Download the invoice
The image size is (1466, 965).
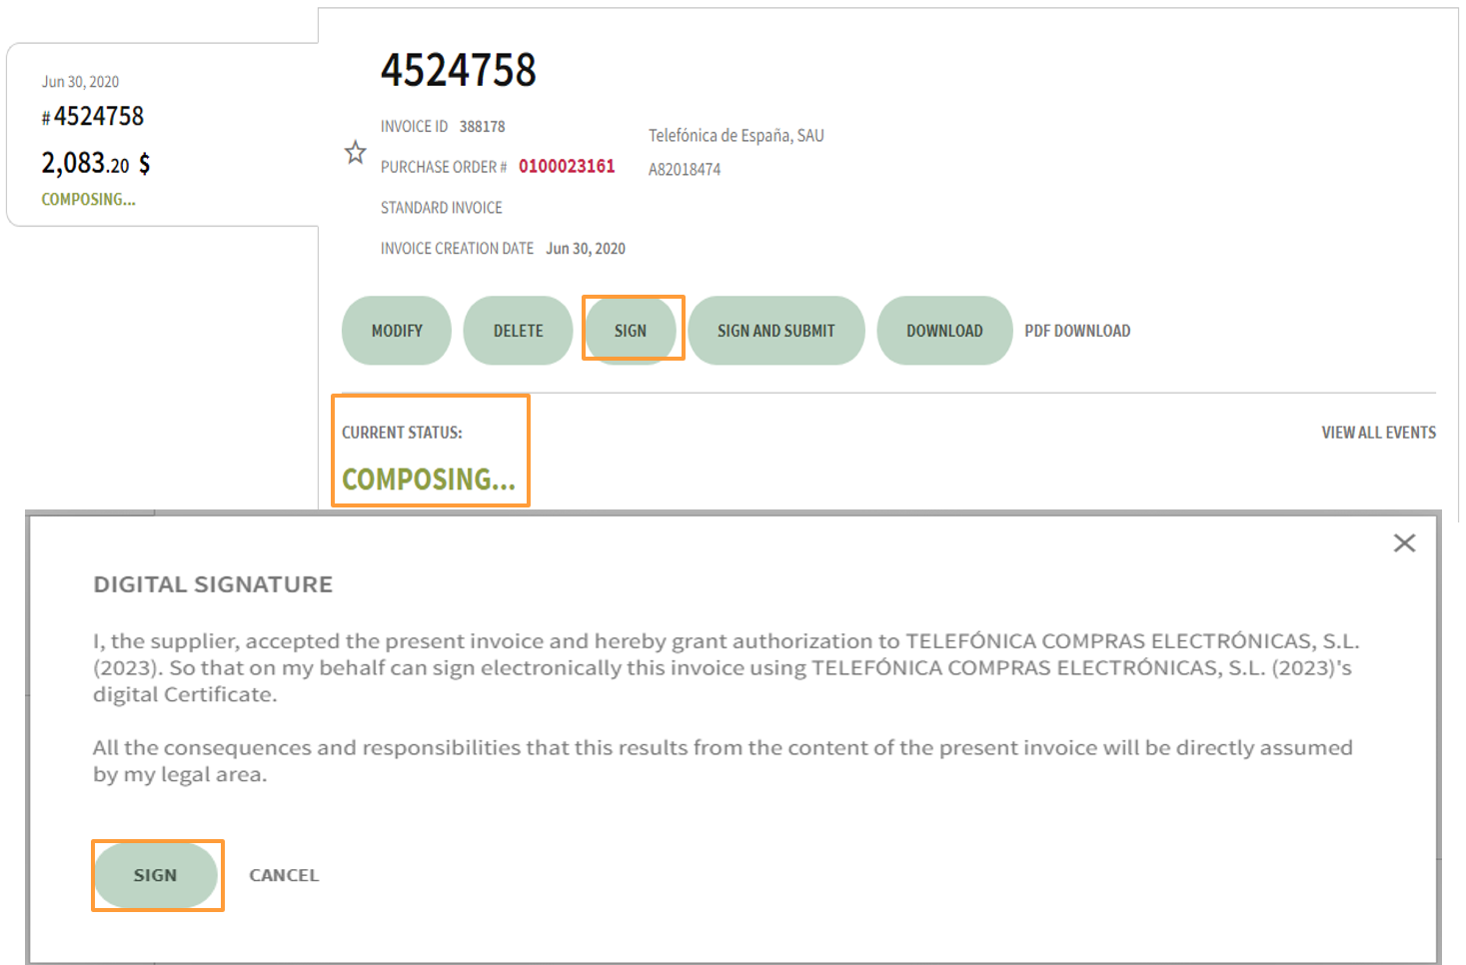[x=943, y=330]
